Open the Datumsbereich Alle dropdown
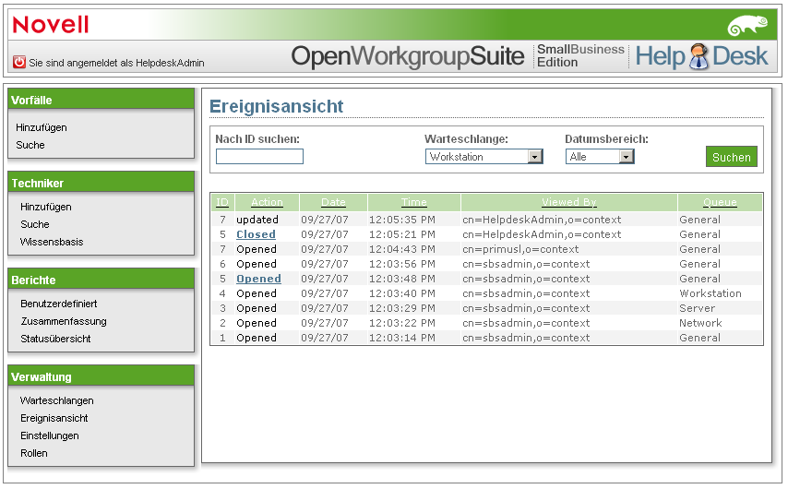This screenshot has height=489, width=788. (x=600, y=157)
